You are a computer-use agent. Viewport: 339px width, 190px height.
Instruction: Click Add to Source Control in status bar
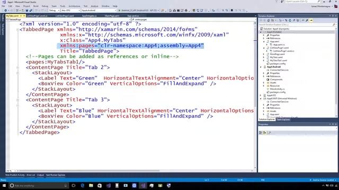coord(323,180)
